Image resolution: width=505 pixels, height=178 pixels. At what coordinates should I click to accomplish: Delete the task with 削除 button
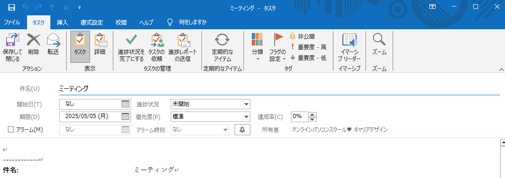pyautogui.click(x=34, y=44)
